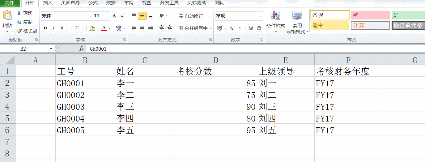This screenshot has width=425, height=162.
Task: Click the Paste (粘贴) clipboard icon
Action: pos(7,15)
